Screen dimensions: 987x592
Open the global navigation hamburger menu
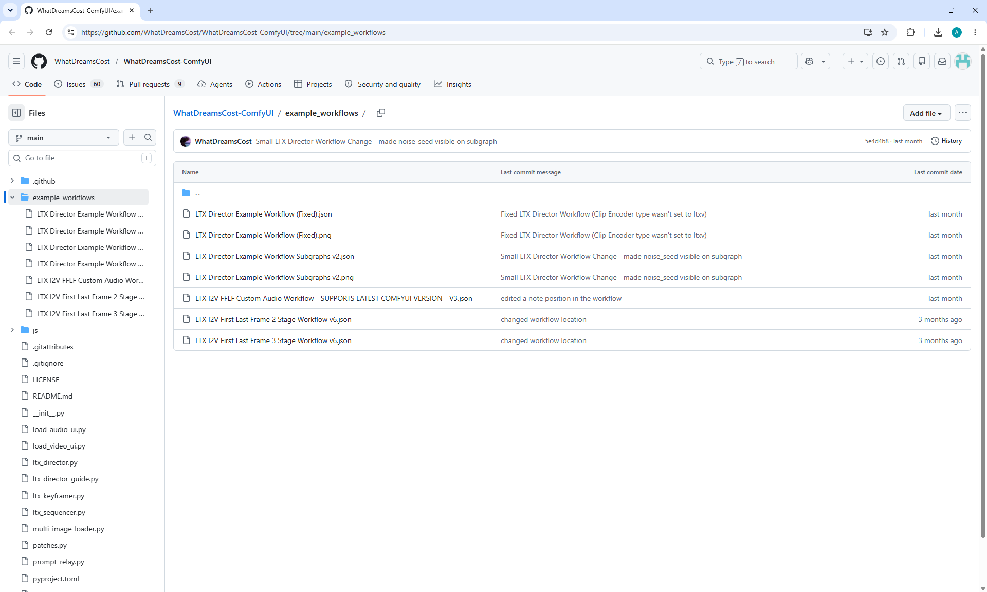16,61
